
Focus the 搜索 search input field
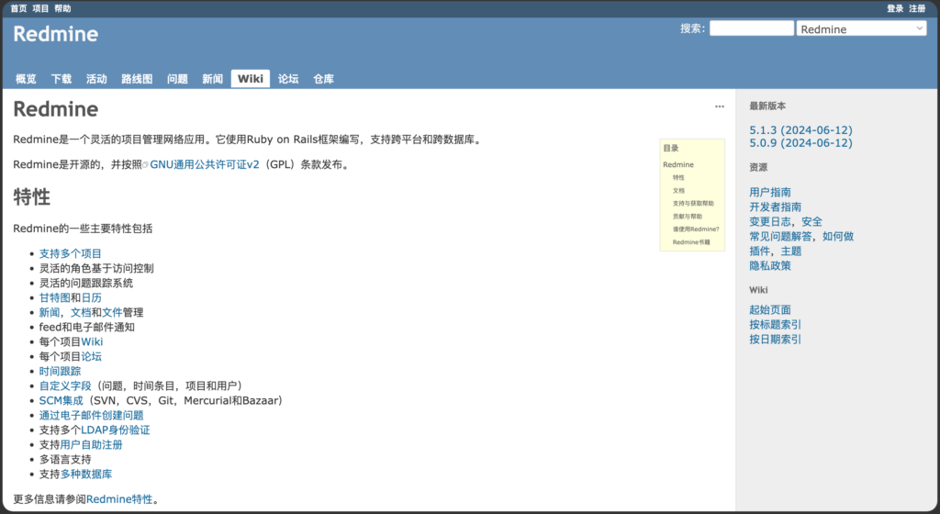point(752,28)
